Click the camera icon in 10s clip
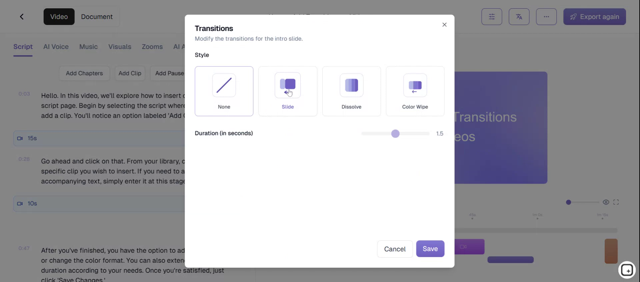The image size is (640, 282). 20,204
